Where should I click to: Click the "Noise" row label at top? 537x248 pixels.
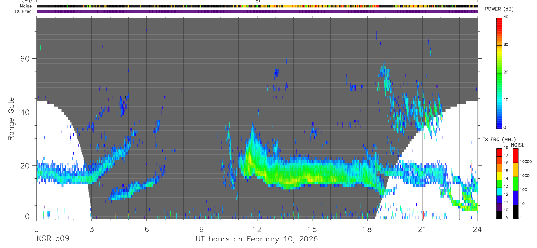click(26, 6)
